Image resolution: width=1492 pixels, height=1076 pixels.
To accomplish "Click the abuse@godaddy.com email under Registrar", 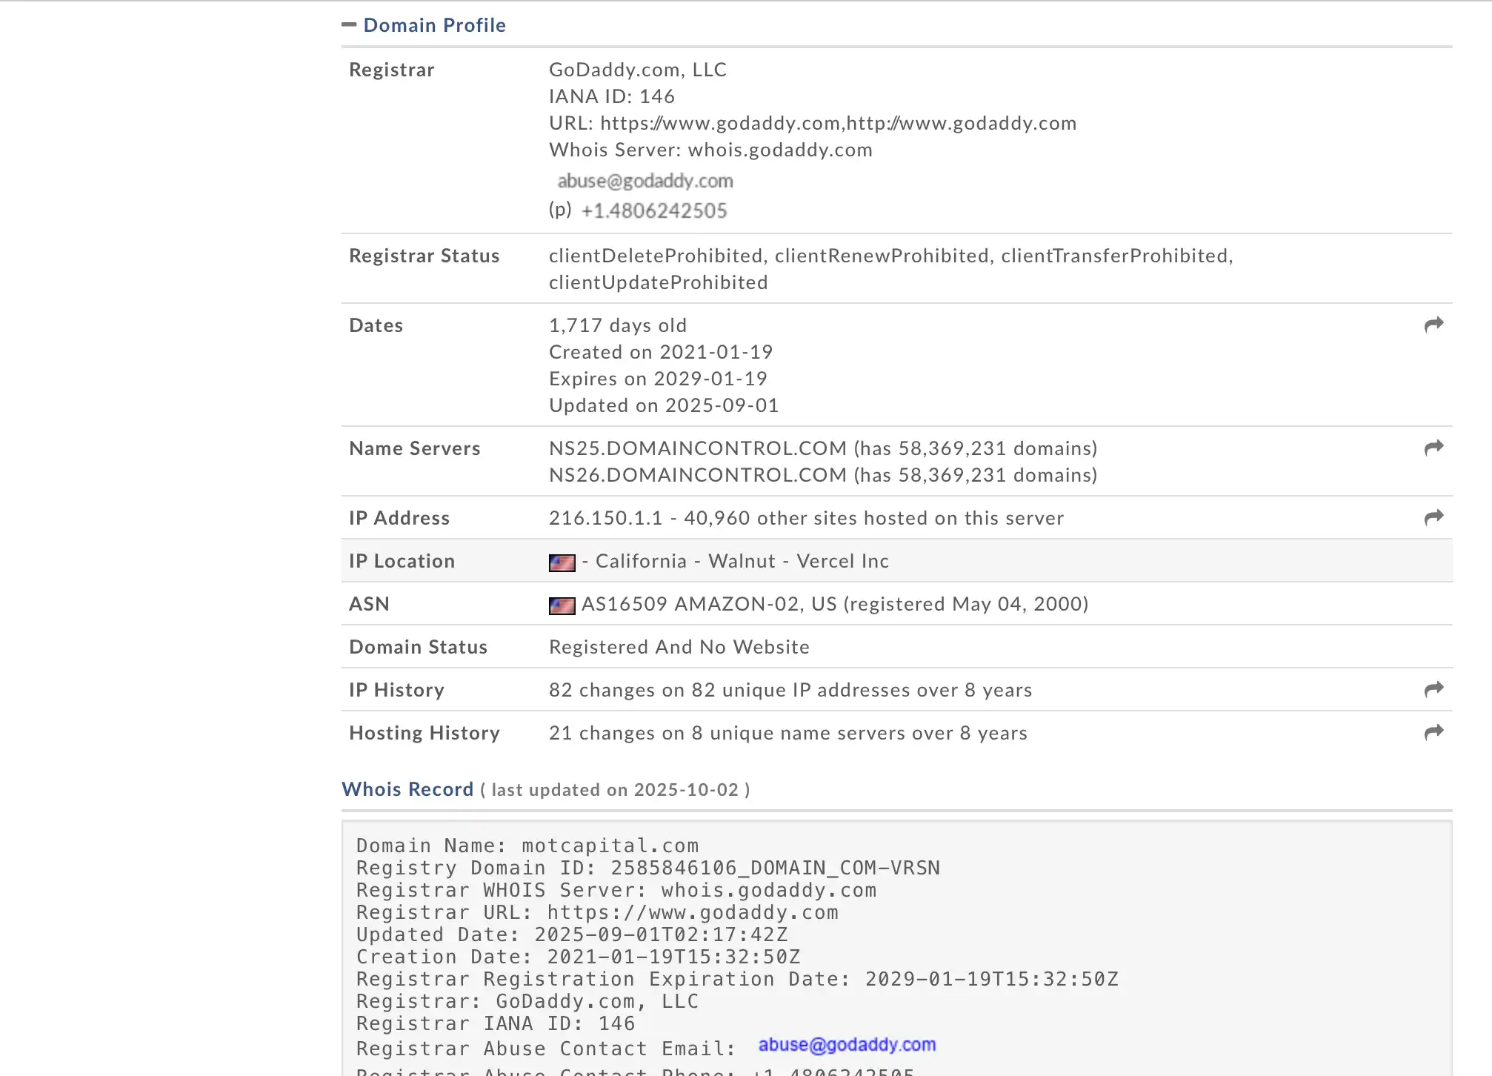I will pyautogui.click(x=645, y=181).
